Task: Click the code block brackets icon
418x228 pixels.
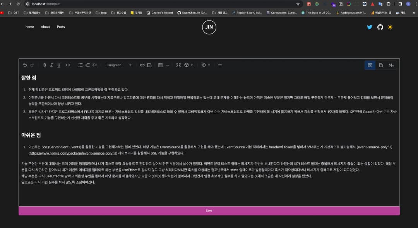Action: tap(178, 65)
